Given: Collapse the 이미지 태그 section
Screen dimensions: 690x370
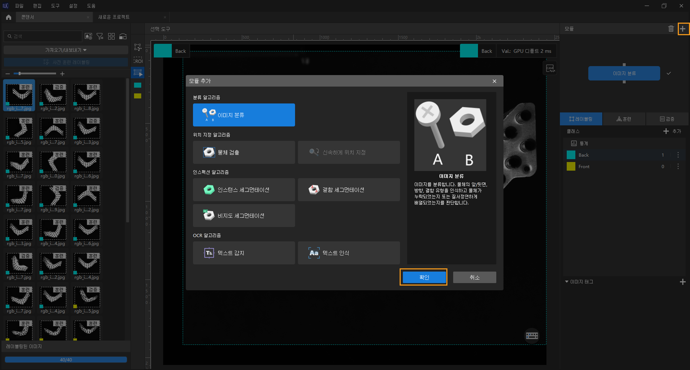Looking at the screenshot, I should (x=567, y=282).
